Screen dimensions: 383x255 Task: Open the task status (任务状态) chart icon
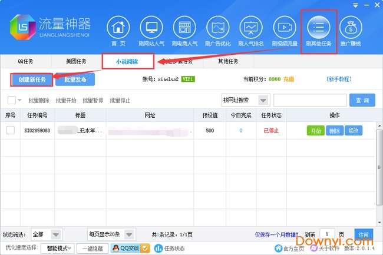click(159, 249)
